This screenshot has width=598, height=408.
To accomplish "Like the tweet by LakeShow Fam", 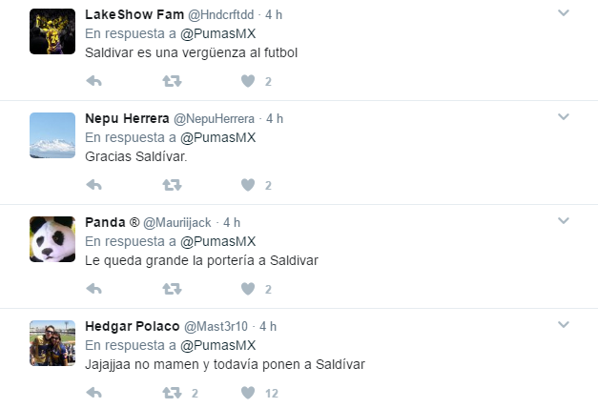I will (248, 81).
